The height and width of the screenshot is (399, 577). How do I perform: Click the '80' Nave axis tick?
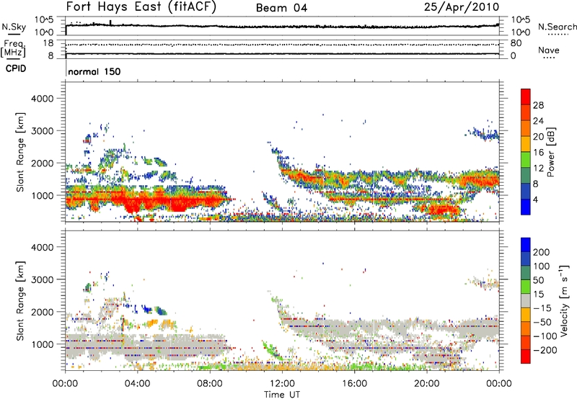pyautogui.click(x=516, y=43)
